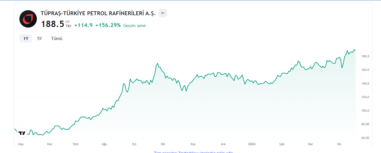Click the Tem label on time axis
This screenshot has height=153, width=381.
(x=75, y=144)
